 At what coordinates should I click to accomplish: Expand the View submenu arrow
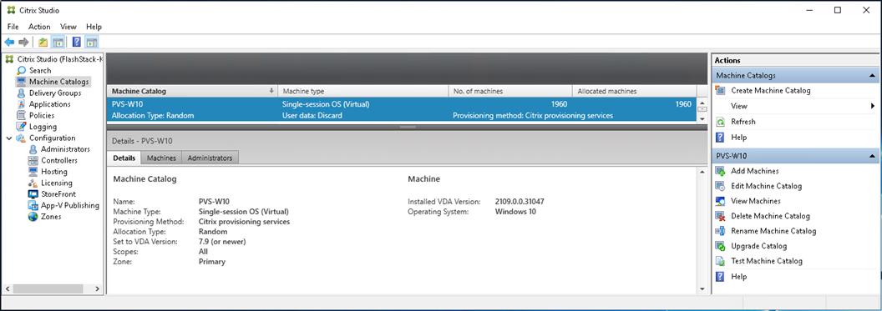coord(873,106)
